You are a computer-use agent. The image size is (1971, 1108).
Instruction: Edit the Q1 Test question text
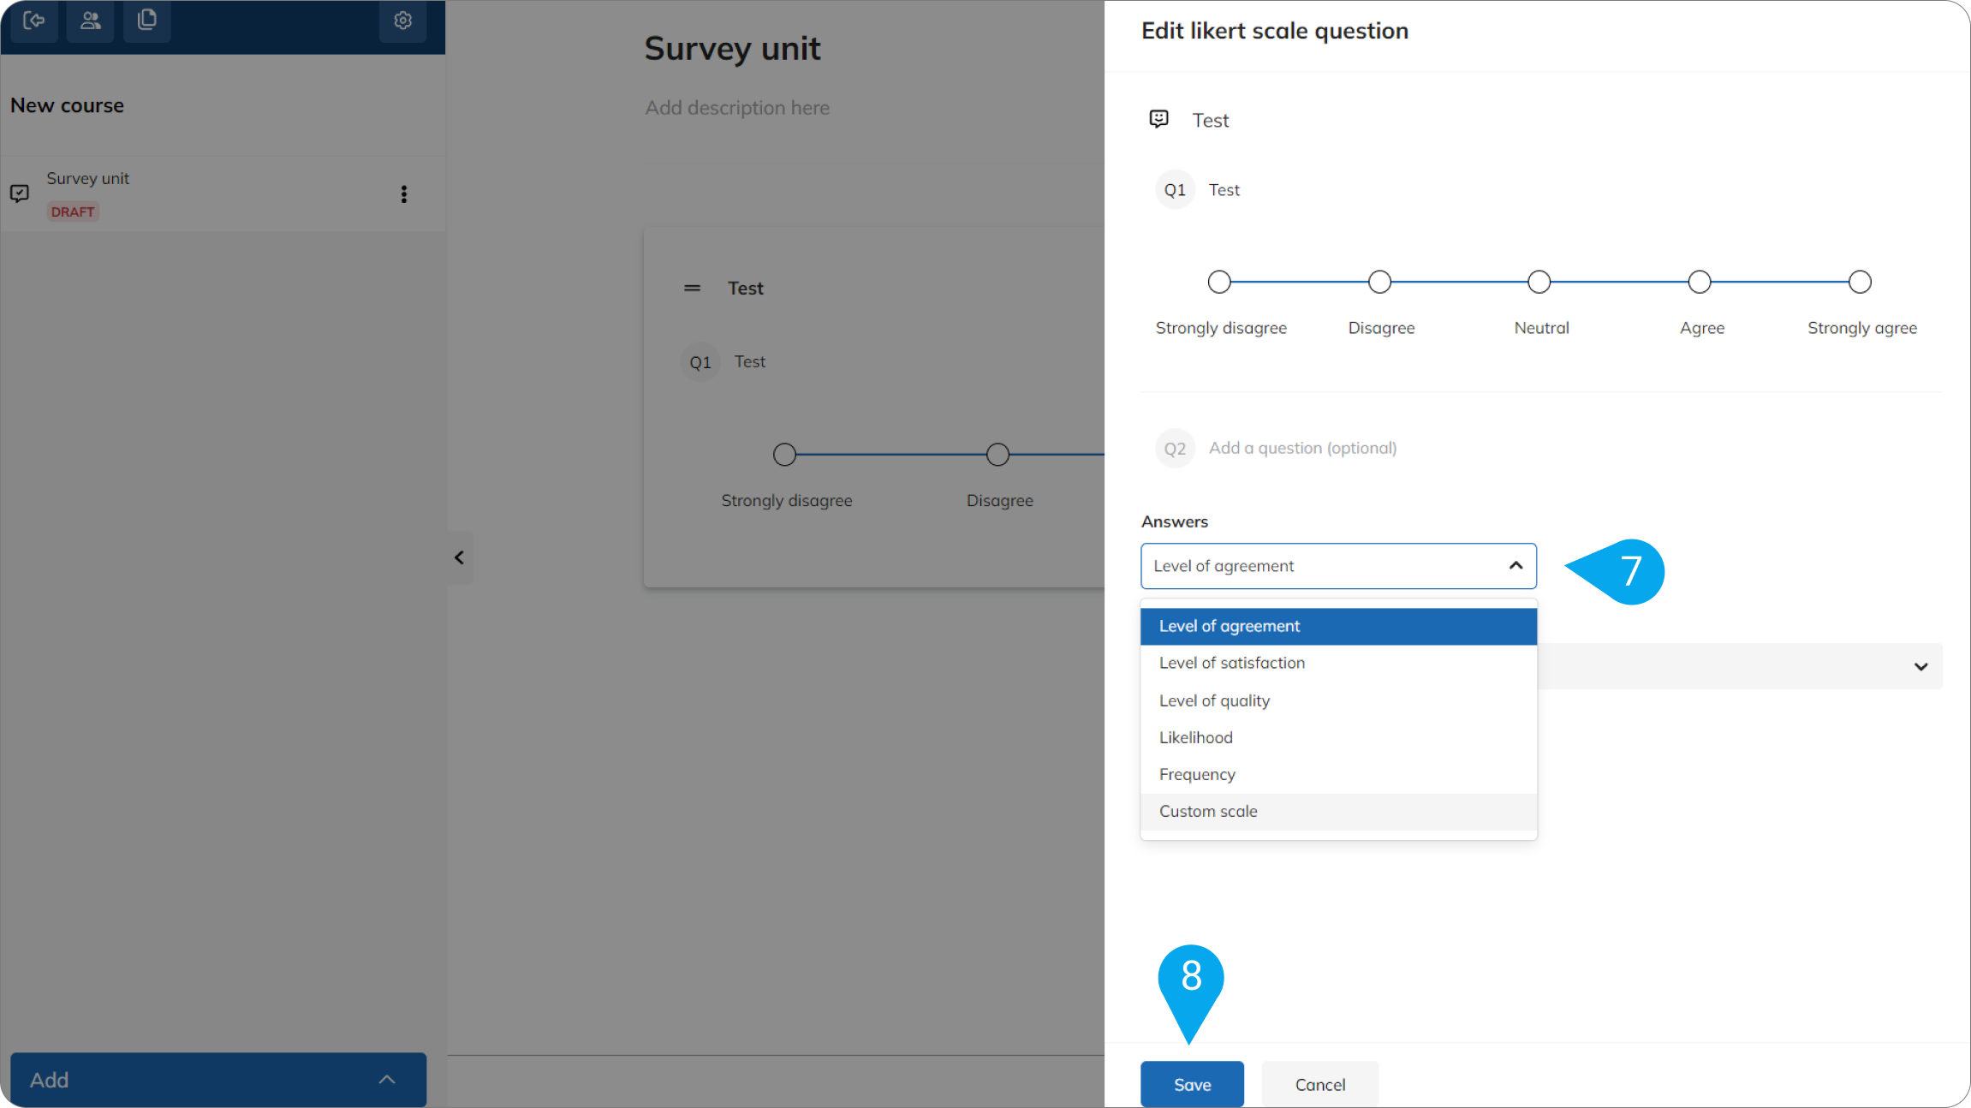(1224, 190)
